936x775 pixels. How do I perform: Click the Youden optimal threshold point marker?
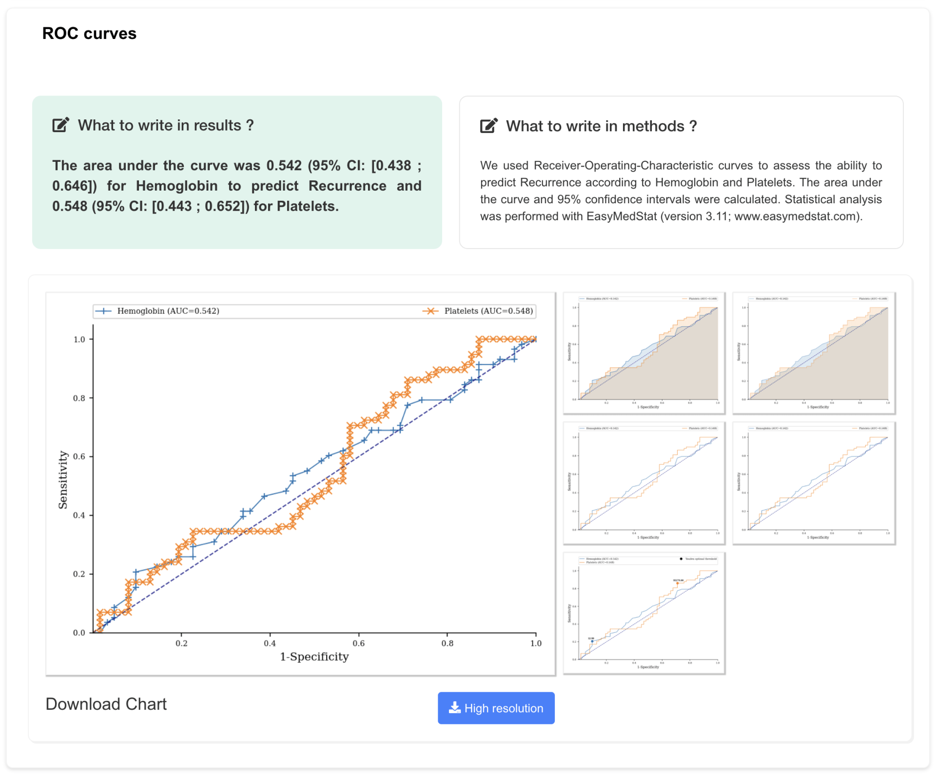(677, 583)
